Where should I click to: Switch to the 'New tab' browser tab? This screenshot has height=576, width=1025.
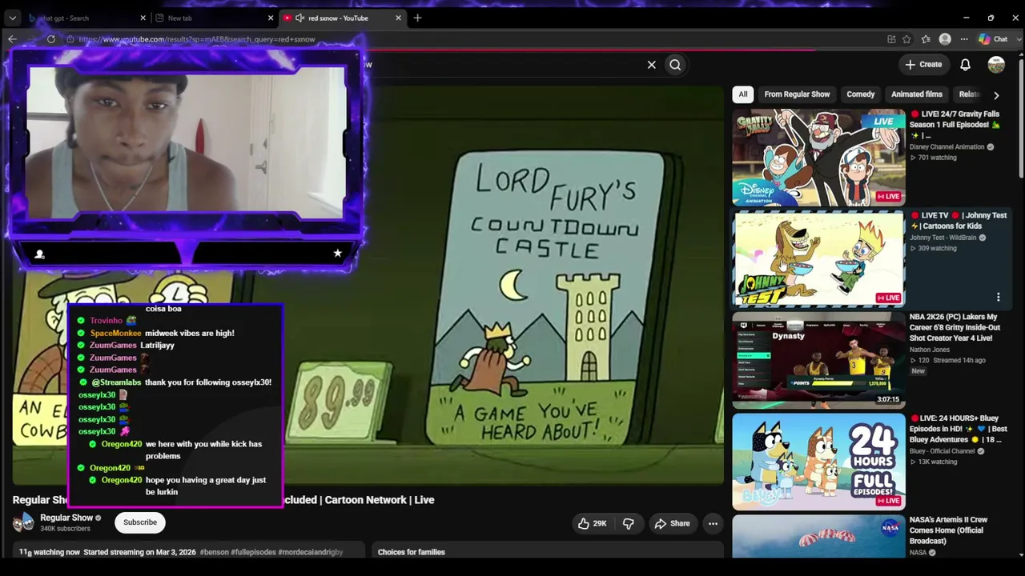point(215,18)
